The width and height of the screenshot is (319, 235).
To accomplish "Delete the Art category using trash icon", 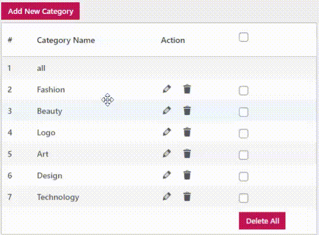I will (187, 154).
